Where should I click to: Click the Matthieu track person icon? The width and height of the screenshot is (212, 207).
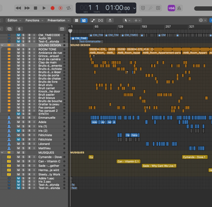pos(9,148)
